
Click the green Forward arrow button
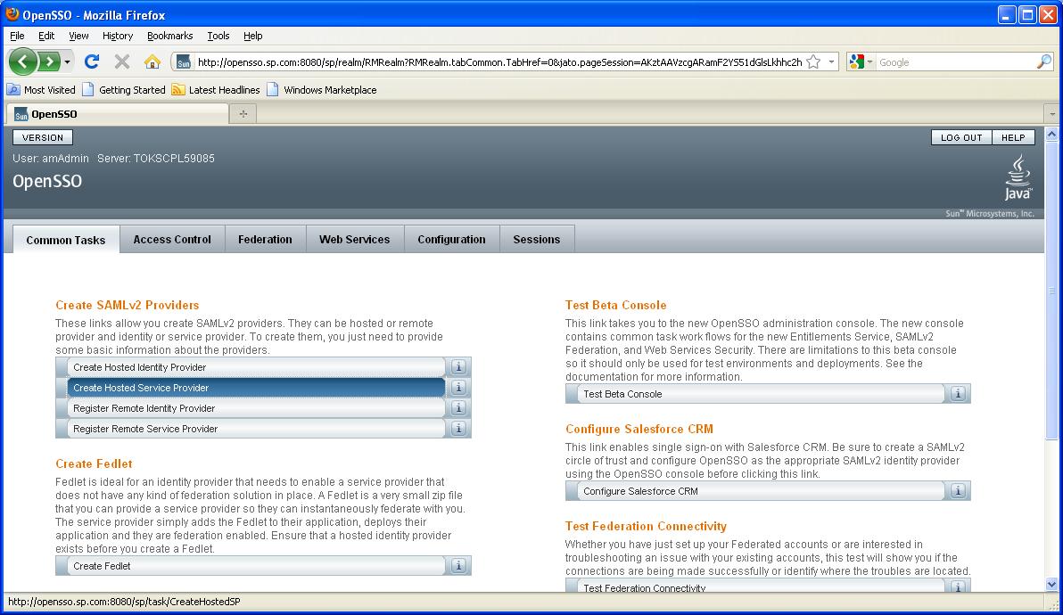[49, 62]
